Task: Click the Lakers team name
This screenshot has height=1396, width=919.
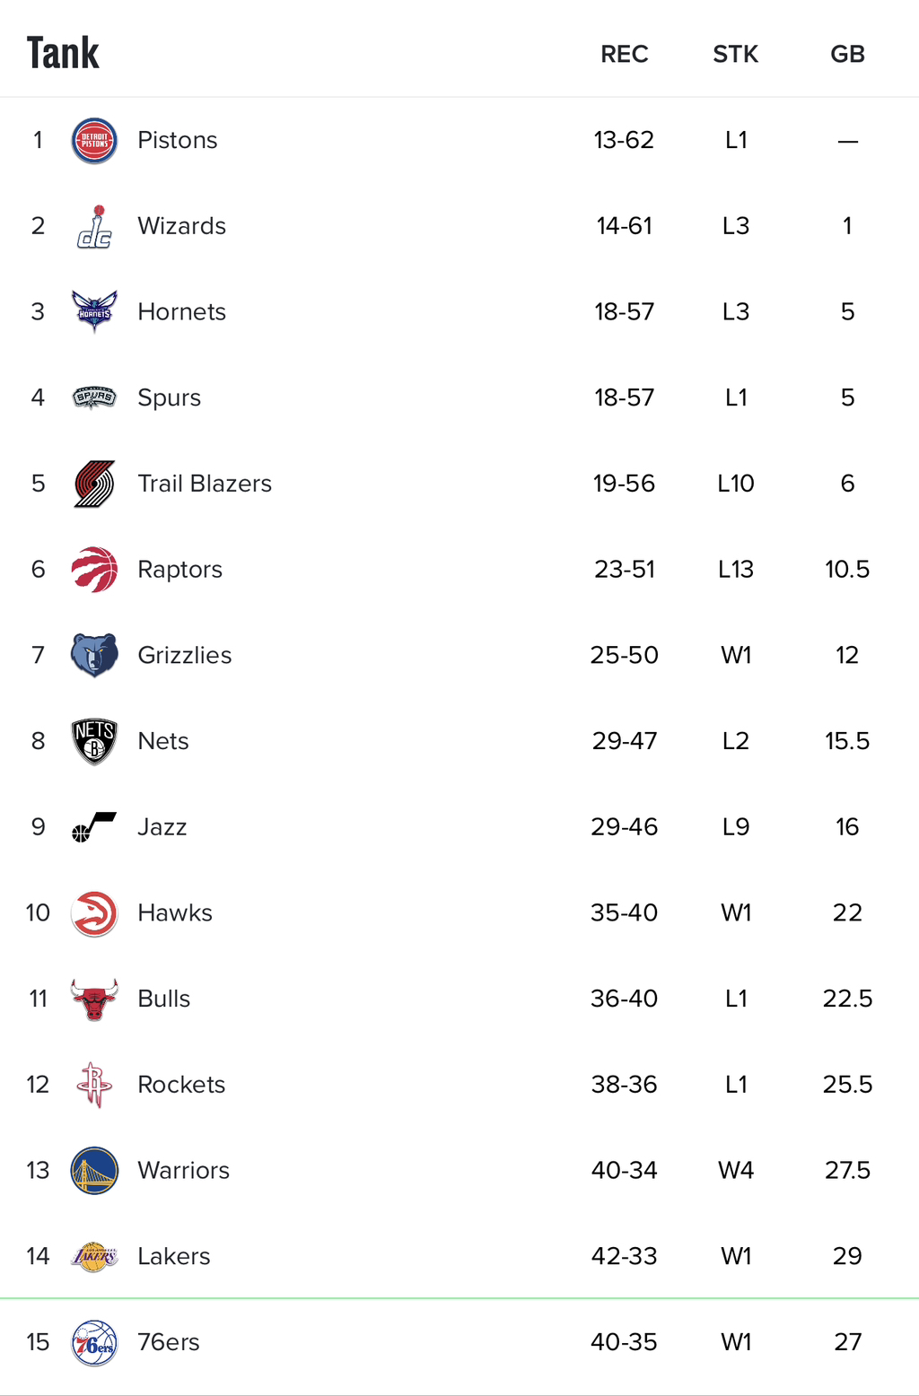Action: click(x=174, y=1257)
